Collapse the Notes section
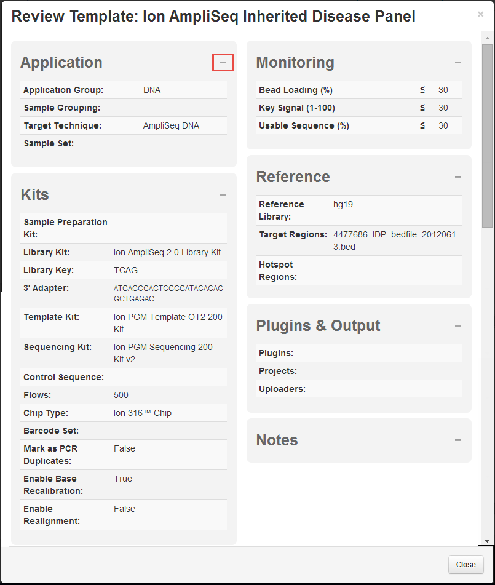The width and height of the screenshot is (495, 585). [x=457, y=440]
